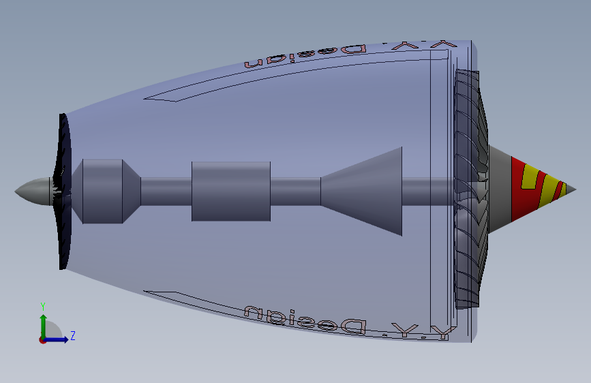Select the middle cylinder block on the shaft
This screenshot has height=383, width=591.
[x=231, y=191]
